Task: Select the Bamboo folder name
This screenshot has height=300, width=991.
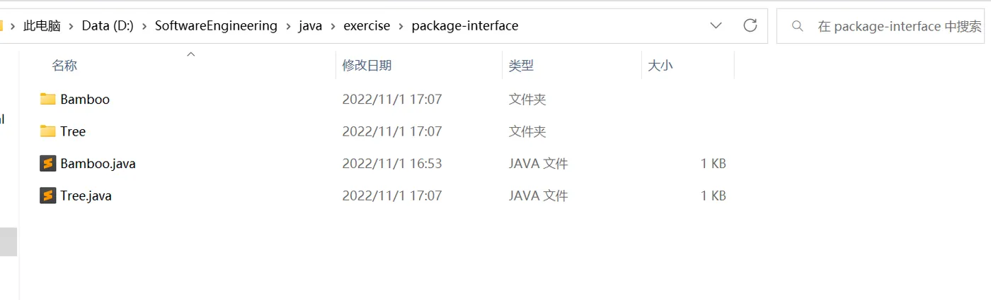Action: [x=85, y=99]
